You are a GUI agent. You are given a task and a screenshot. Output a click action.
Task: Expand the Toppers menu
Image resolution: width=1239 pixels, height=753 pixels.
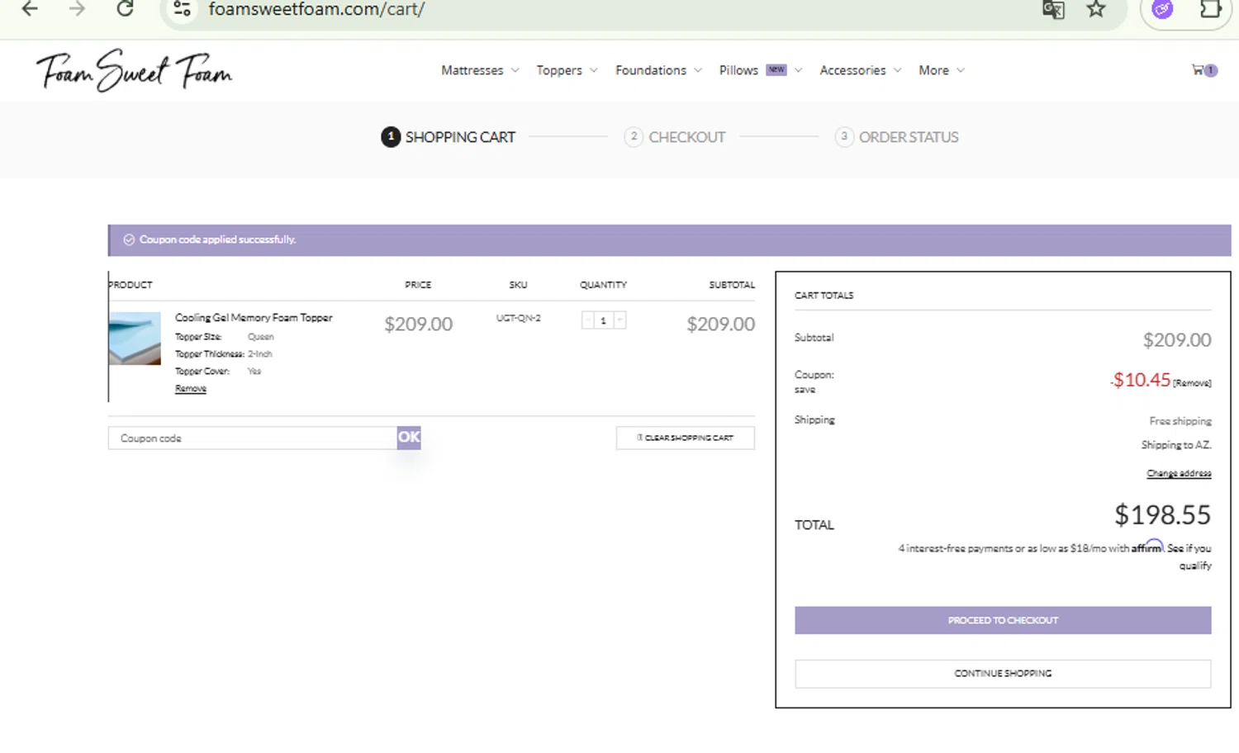pos(567,70)
